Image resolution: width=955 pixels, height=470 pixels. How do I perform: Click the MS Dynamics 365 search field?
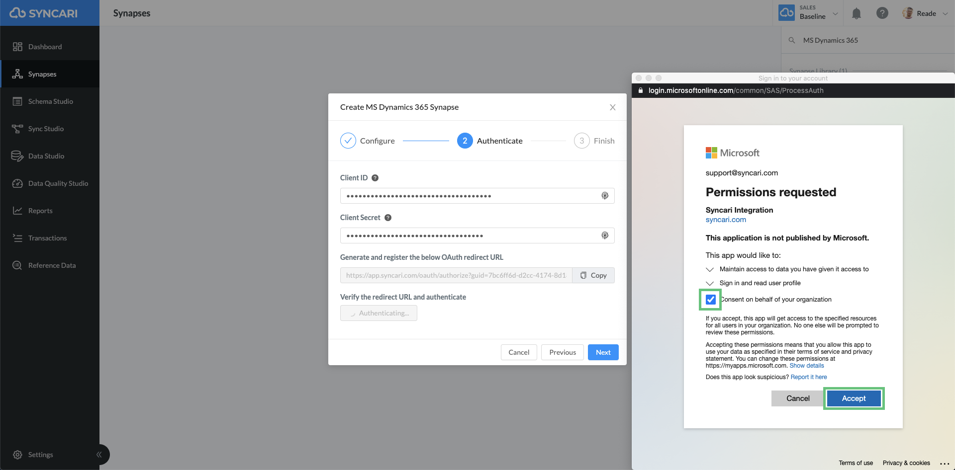(x=868, y=40)
